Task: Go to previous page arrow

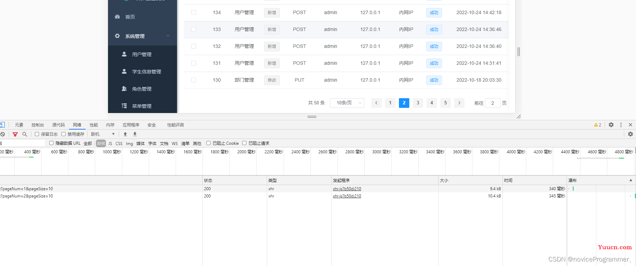Action: coord(376,103)
